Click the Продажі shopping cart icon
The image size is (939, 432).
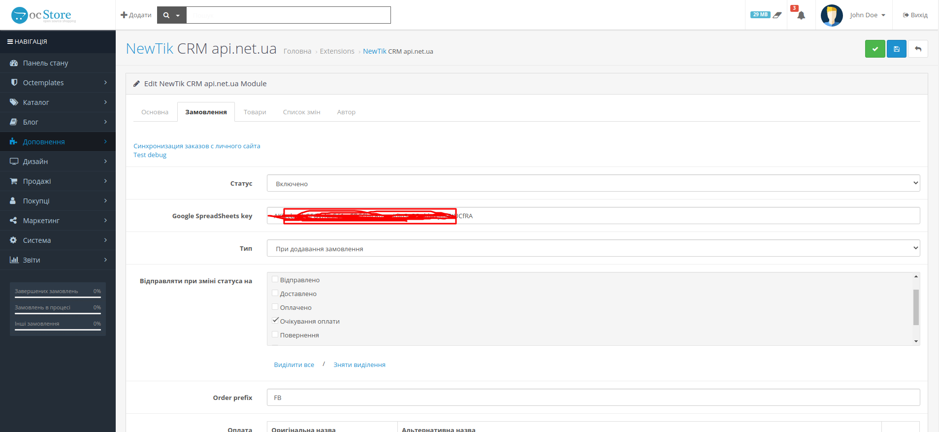pyautogui.click(x=14, y=181)
